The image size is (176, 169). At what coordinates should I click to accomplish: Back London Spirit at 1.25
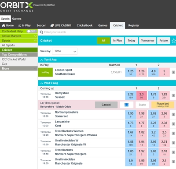pyautogui.click(x=131, y=72)
